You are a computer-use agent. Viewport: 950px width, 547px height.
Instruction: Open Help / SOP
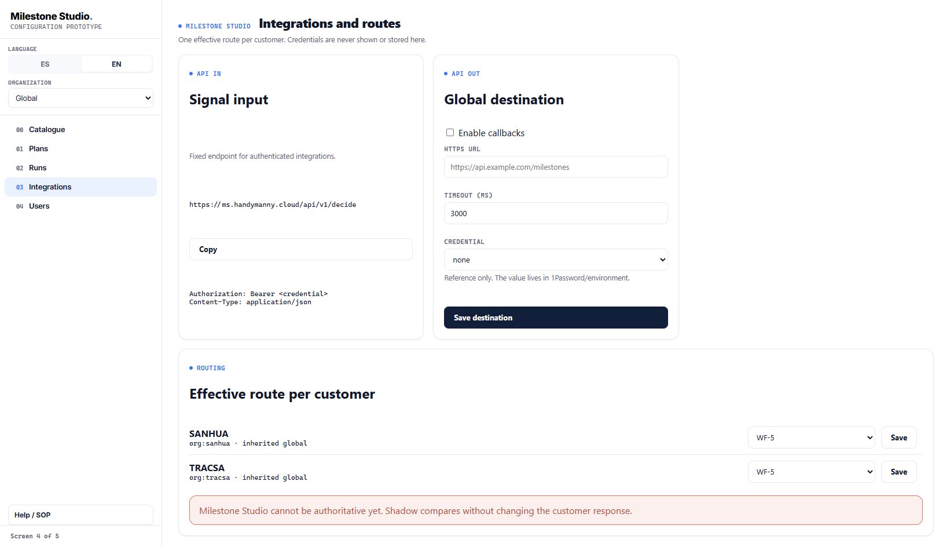point(80,515)
